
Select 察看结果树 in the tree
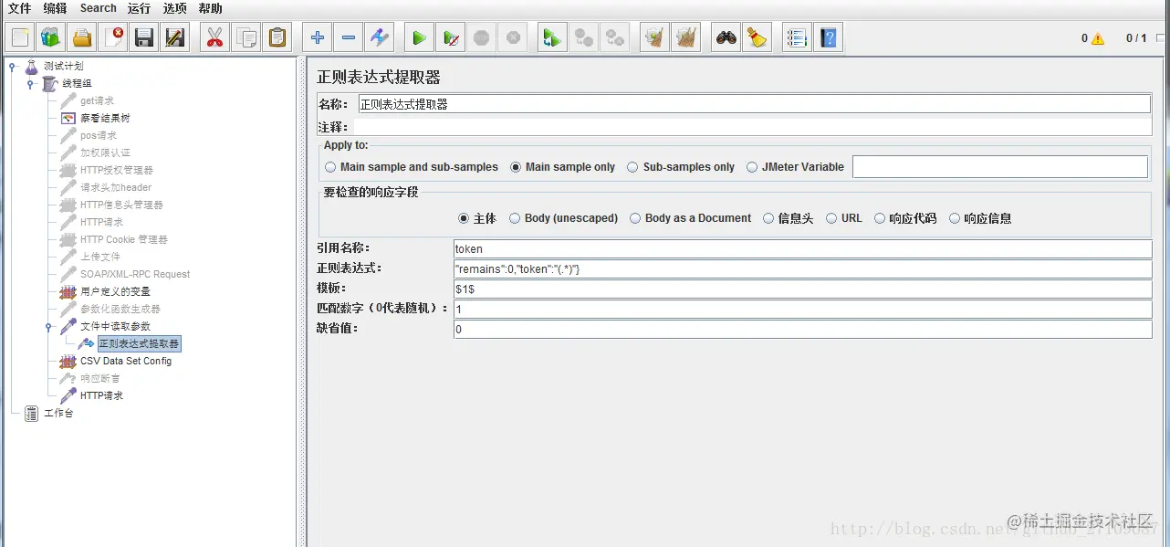(x=104, y=118)
